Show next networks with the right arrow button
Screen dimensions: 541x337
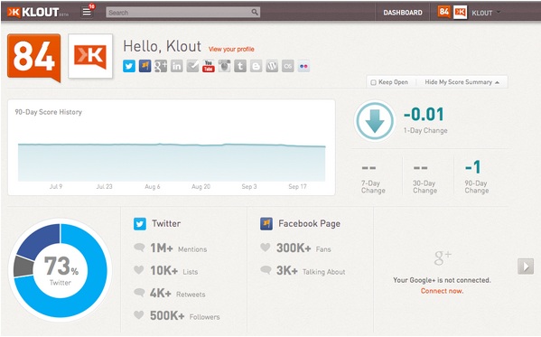coord(526,267)
